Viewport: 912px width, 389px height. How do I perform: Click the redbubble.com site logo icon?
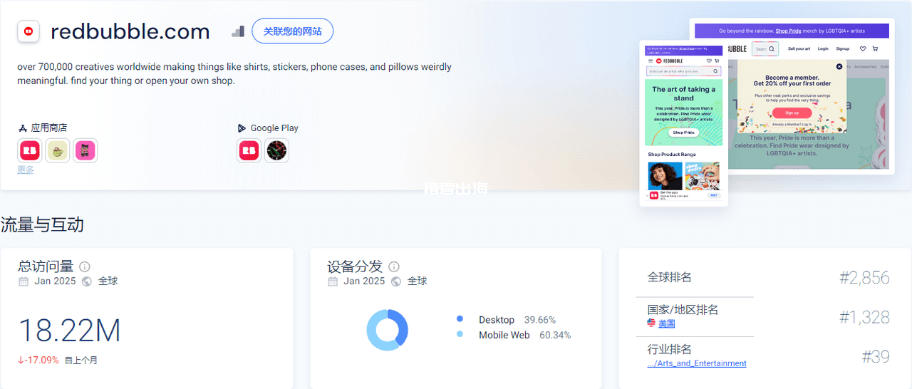click(x=28, y=31)
